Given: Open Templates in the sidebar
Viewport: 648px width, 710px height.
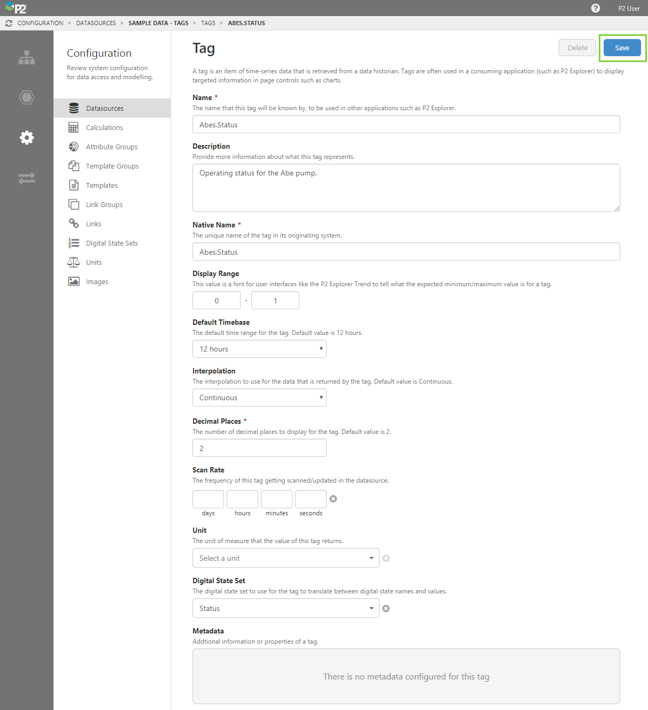Looking at the screenshot, I should [102, 185].
